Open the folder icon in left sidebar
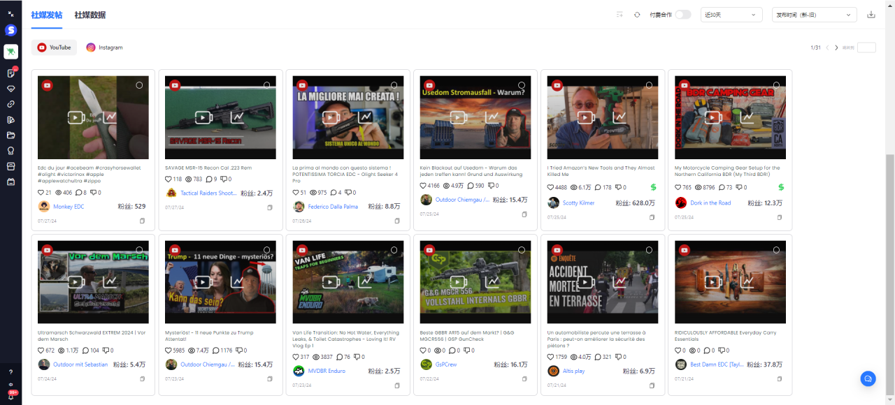Viewport: 895px width, 405px height. click(10, 135)
